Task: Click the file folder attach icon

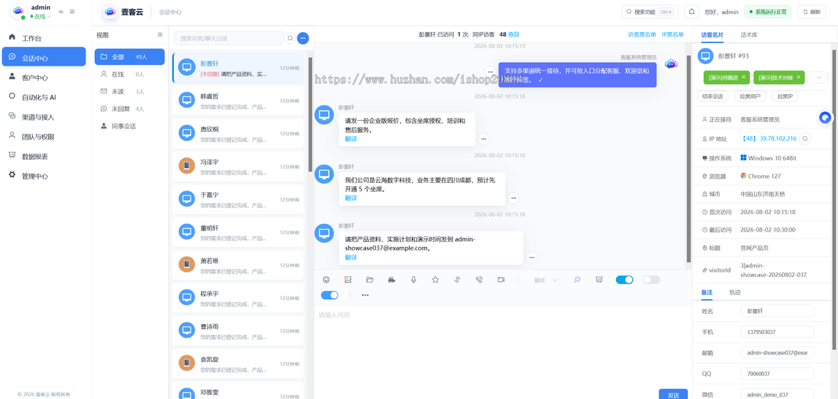Action: (369, 280)
